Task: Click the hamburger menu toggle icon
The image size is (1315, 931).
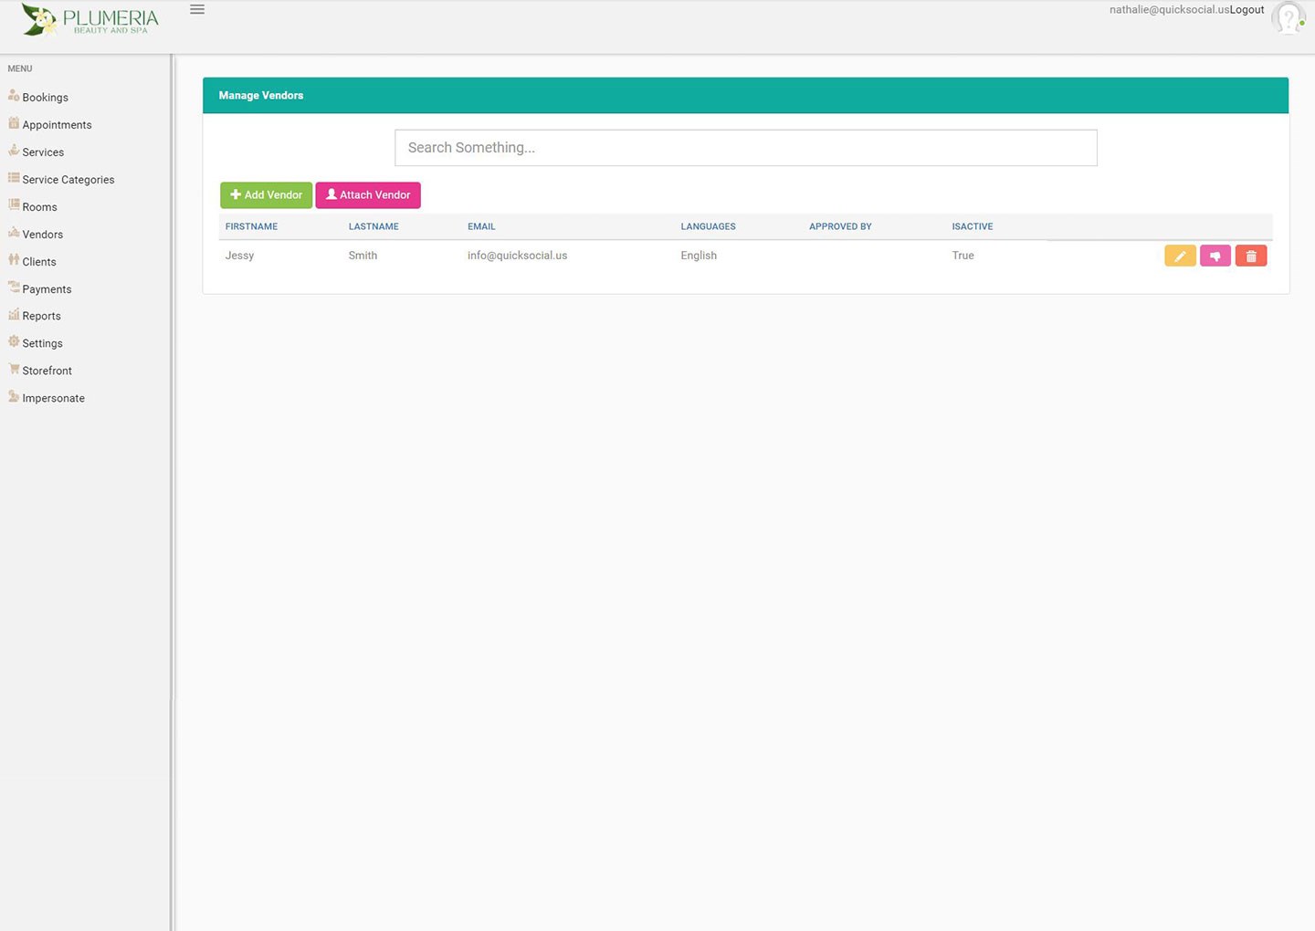Action: (197, 10)
